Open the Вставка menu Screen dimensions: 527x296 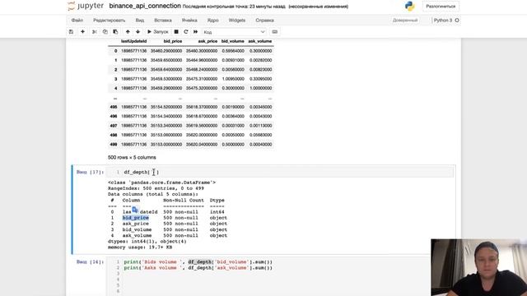pos(163,20)
